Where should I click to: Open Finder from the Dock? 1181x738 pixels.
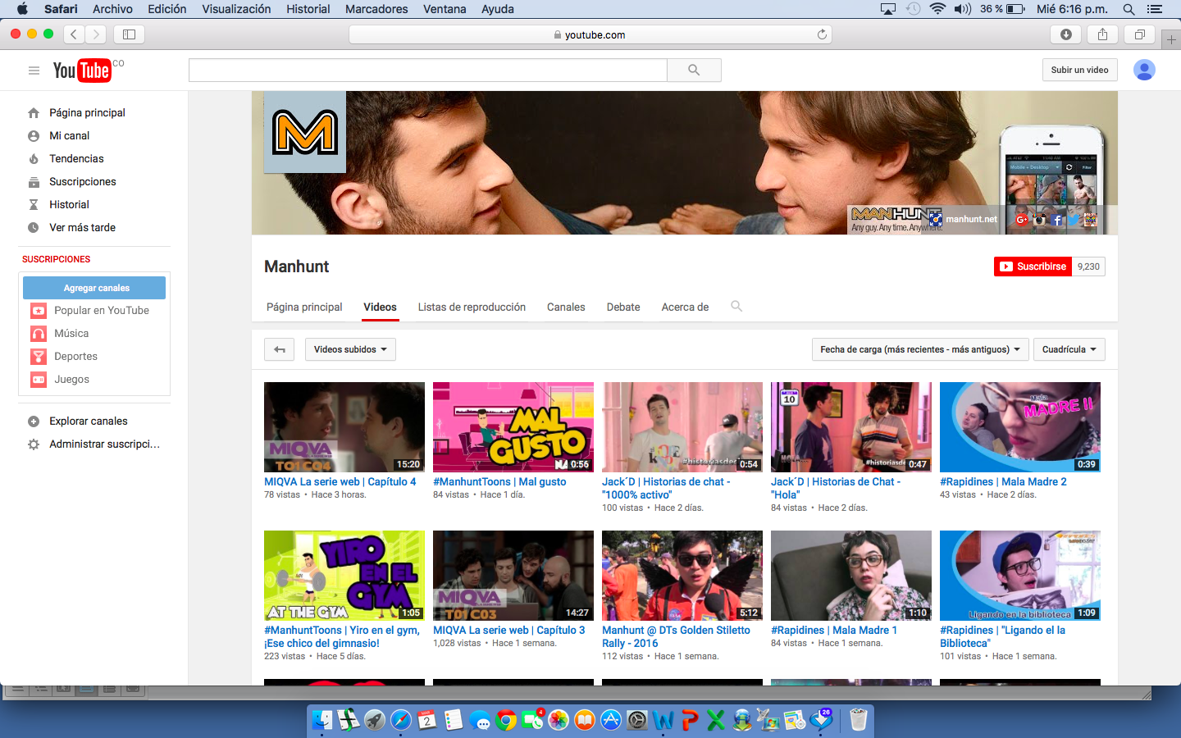pyautogui.click(x=322, y=720)
